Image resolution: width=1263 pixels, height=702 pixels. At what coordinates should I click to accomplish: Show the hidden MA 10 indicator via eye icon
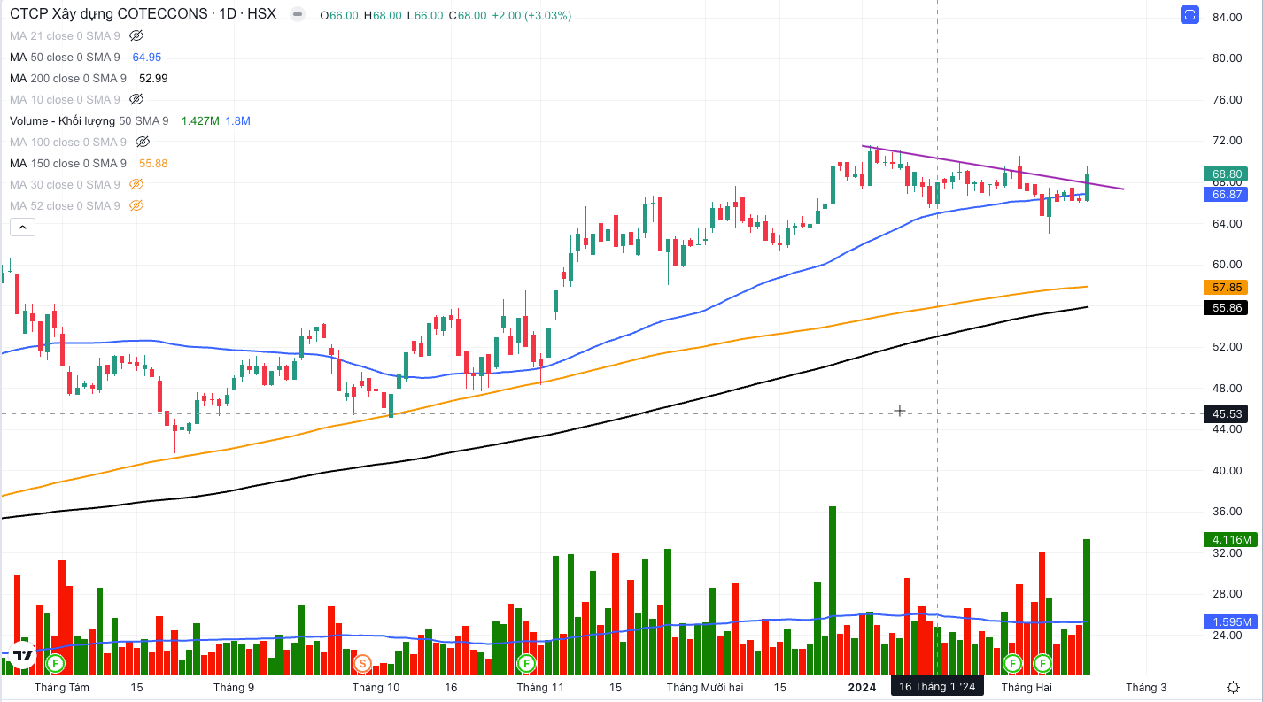[136, 99]
